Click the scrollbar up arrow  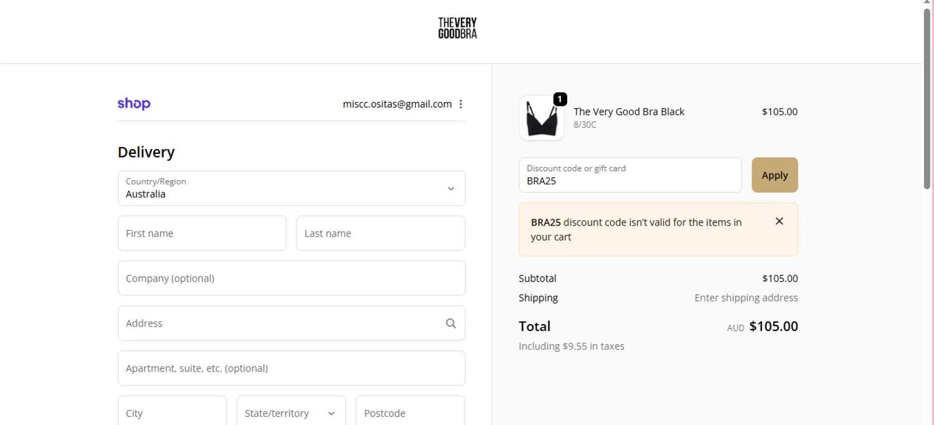click(927, 3)
